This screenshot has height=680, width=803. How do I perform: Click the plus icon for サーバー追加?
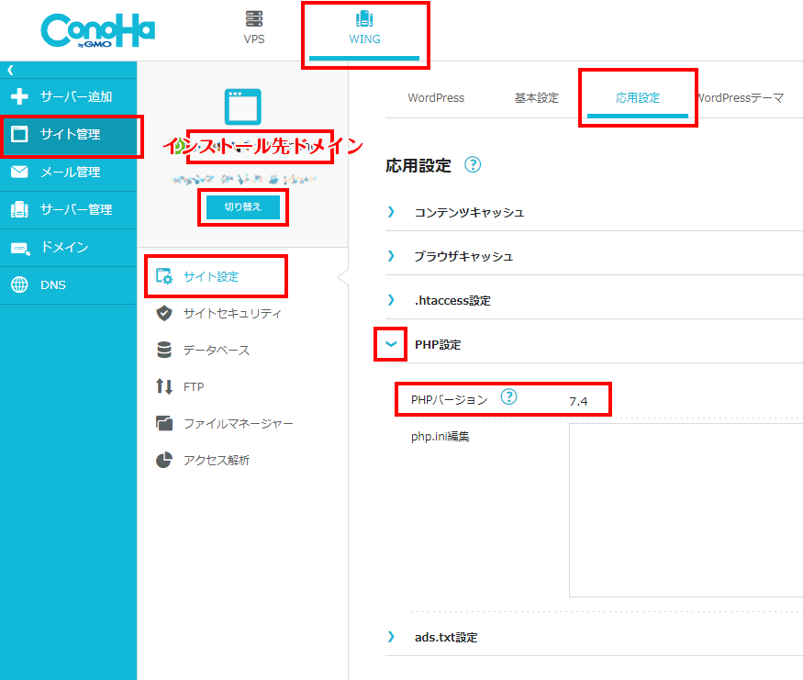pos(19,96)
